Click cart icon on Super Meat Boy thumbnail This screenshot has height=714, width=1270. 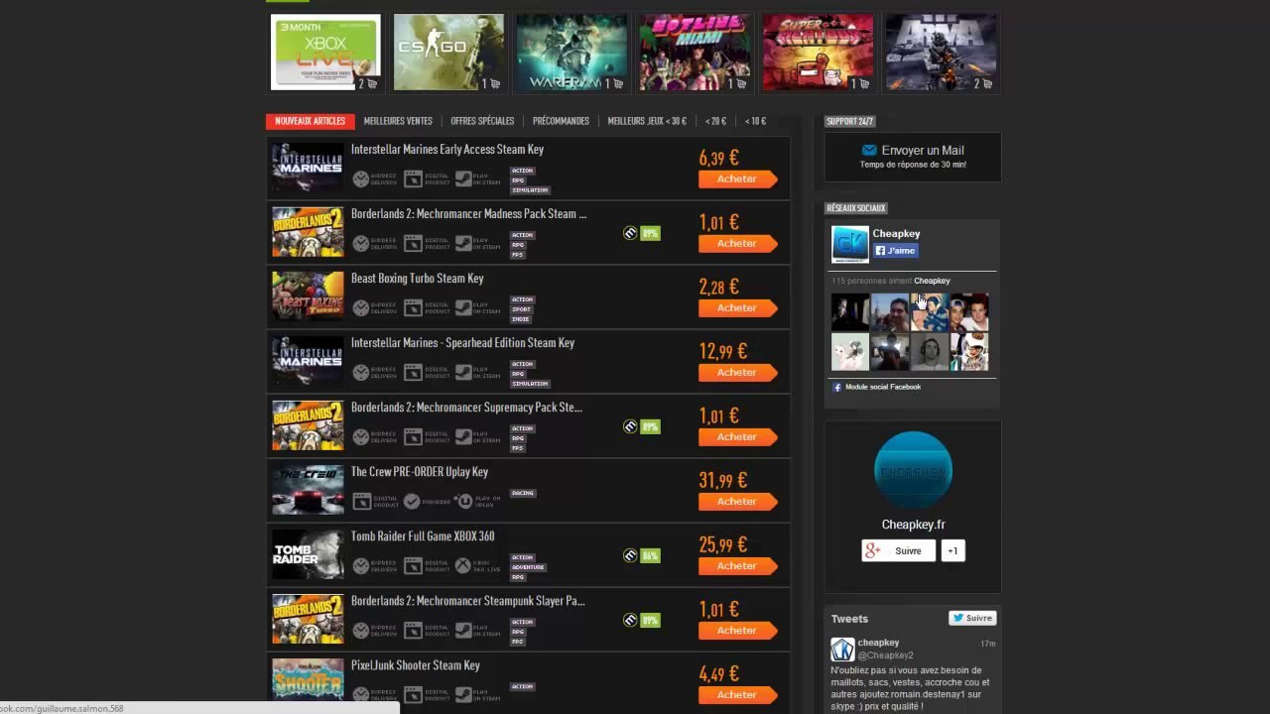[864, 84]
